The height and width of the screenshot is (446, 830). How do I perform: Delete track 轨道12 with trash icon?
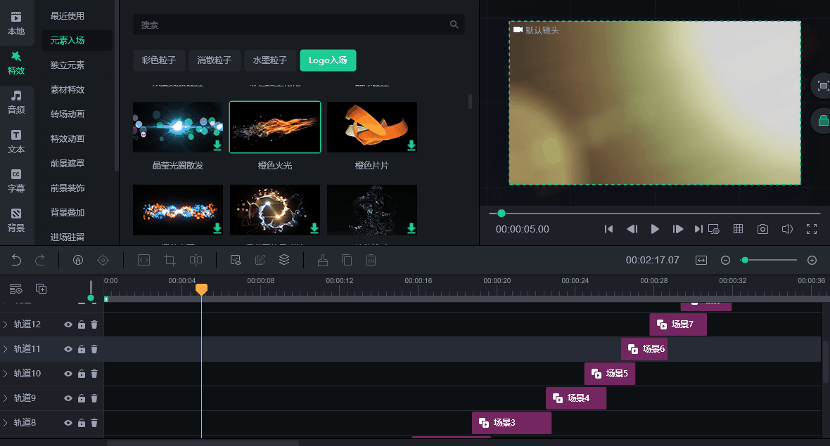(94, 324)
